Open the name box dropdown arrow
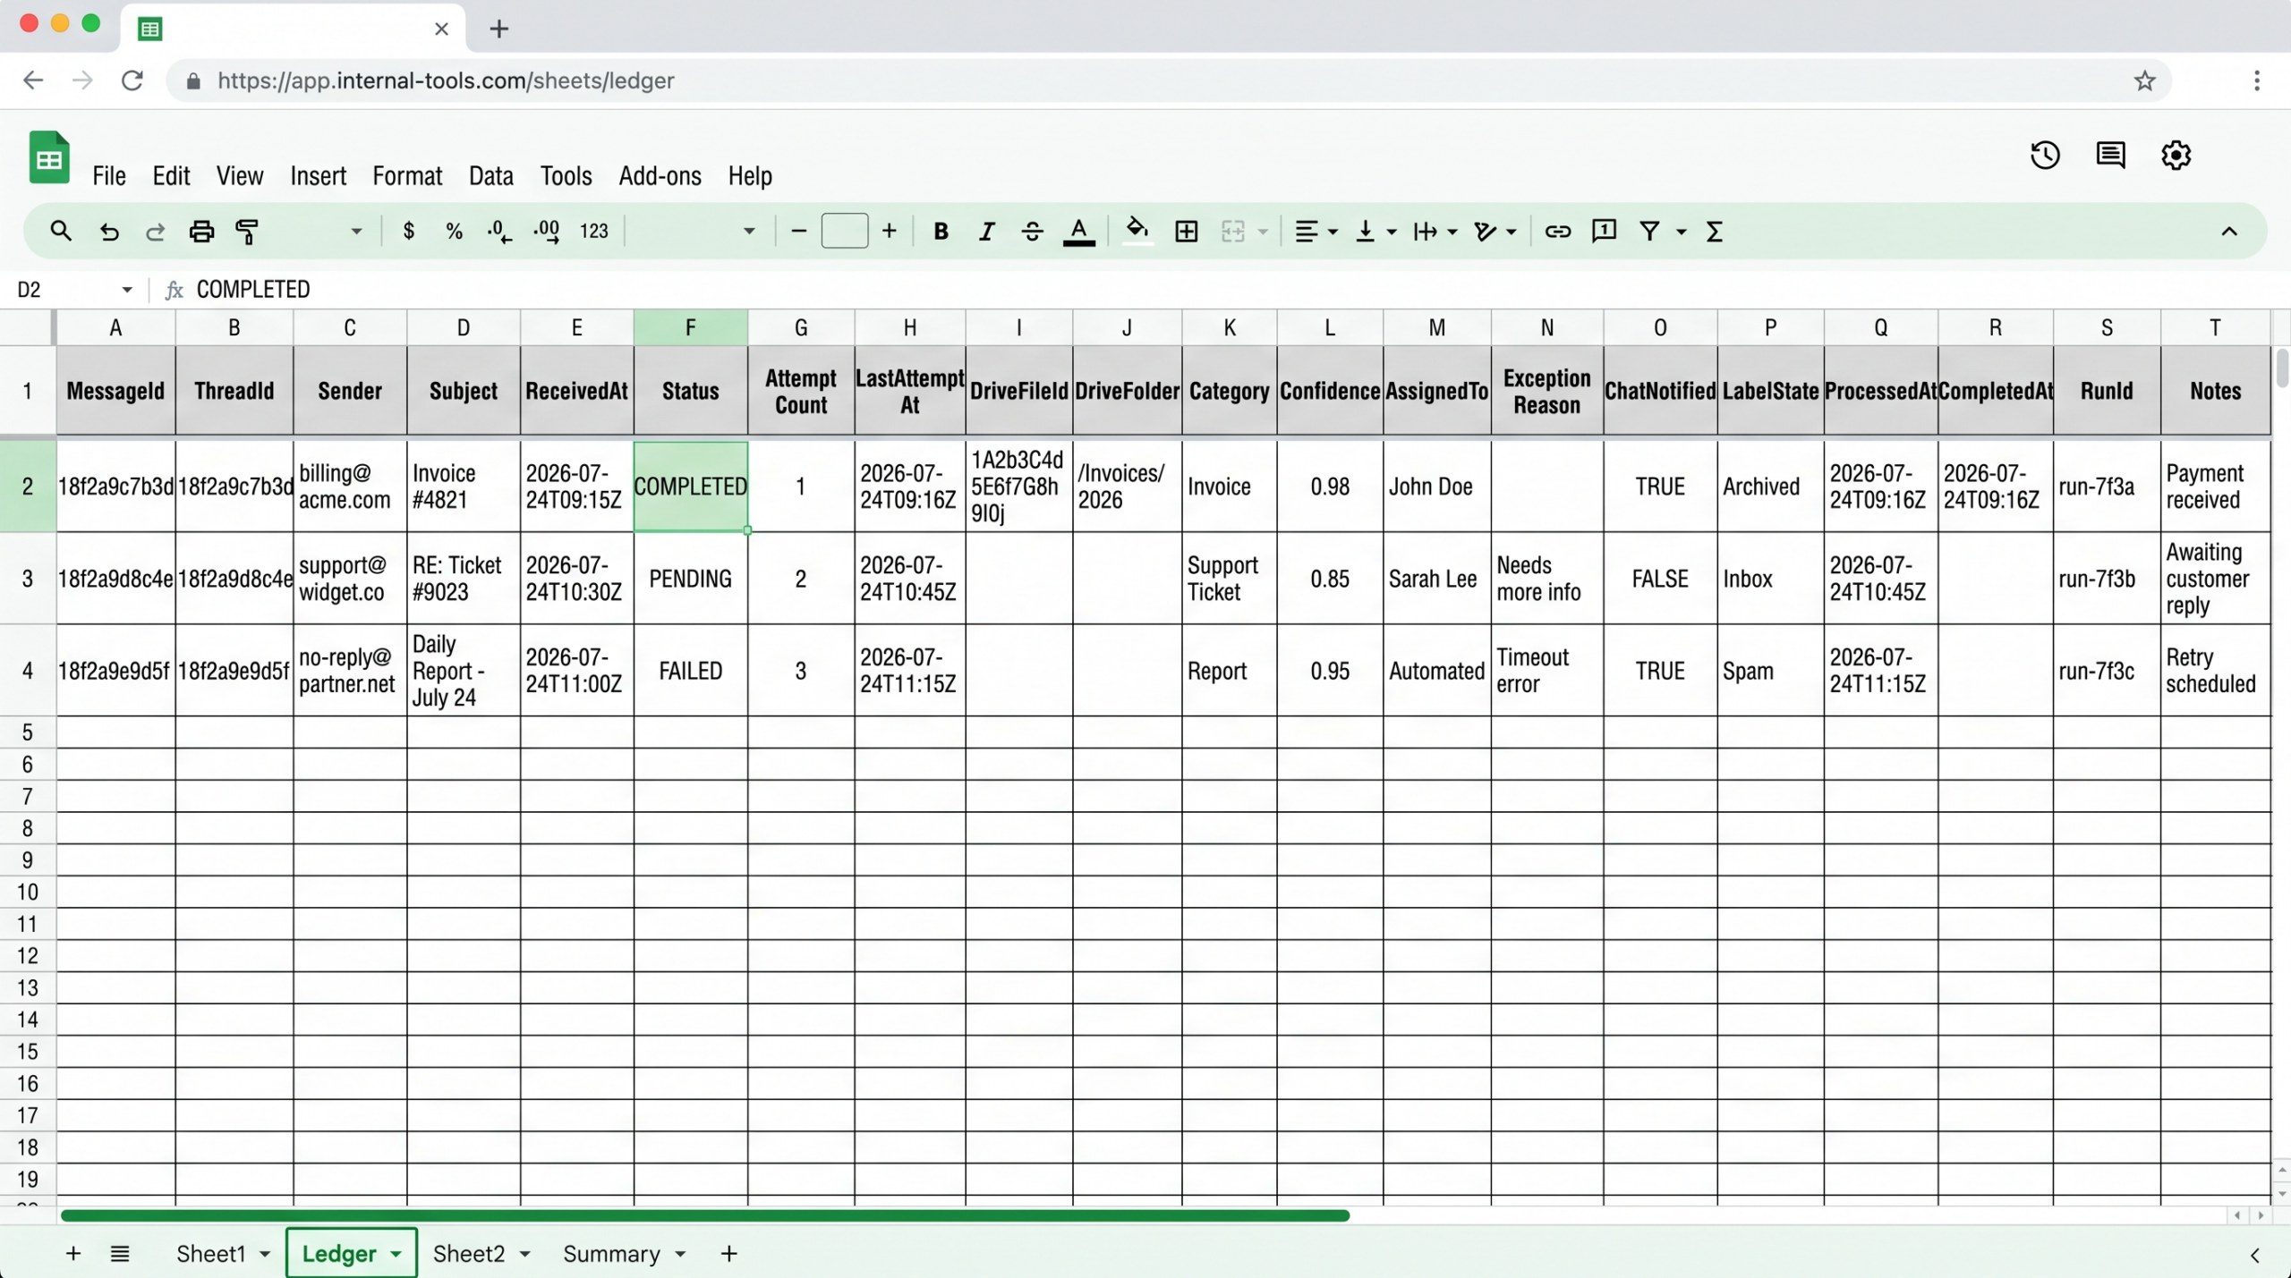This screenshot has width=2291, height=1278. pyautogui.click(x=127, y=290)
